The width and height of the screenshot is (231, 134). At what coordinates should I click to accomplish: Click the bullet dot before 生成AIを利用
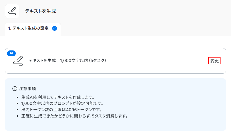18,97
